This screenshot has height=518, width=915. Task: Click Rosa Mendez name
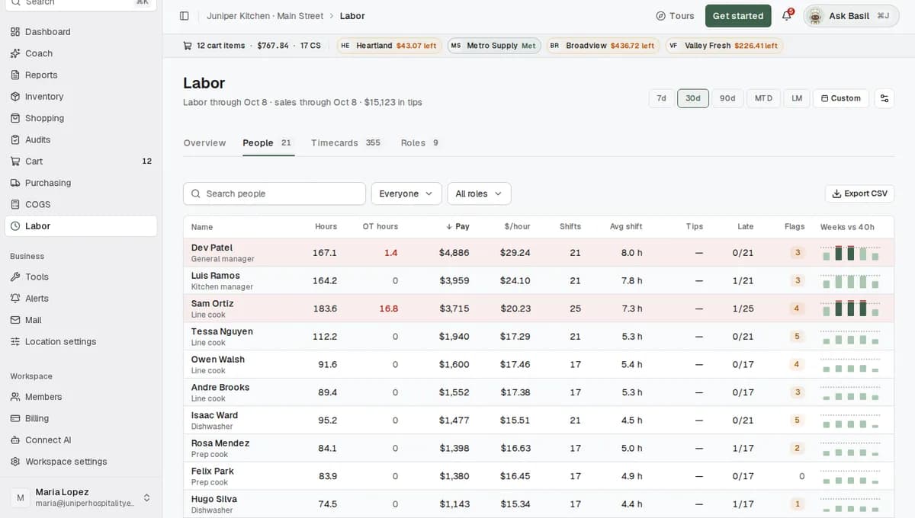point(220,443)
